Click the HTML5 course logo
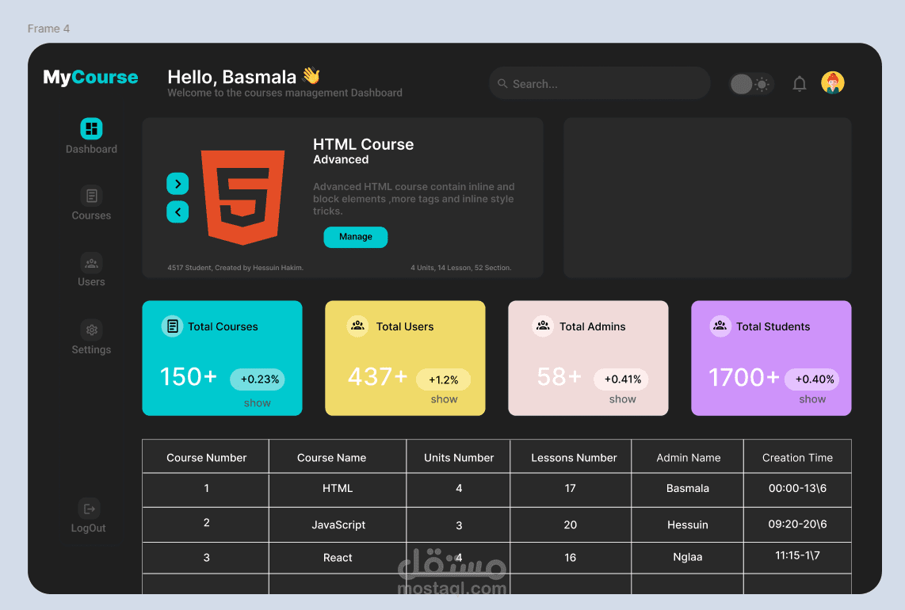905x610 pixels. (243, 197)
